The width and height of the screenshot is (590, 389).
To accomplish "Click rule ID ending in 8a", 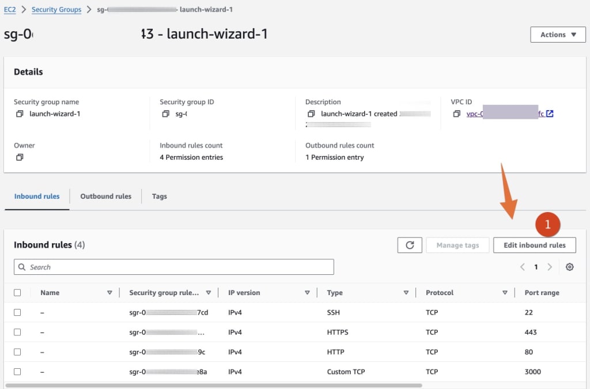I will (x=168, y=372).
